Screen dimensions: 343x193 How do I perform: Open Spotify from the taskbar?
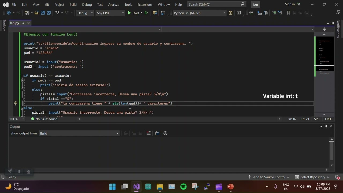183,187
